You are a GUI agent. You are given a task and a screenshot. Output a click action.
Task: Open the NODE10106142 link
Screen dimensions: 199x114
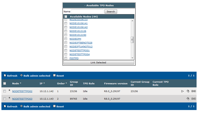[x=79, y=27]
